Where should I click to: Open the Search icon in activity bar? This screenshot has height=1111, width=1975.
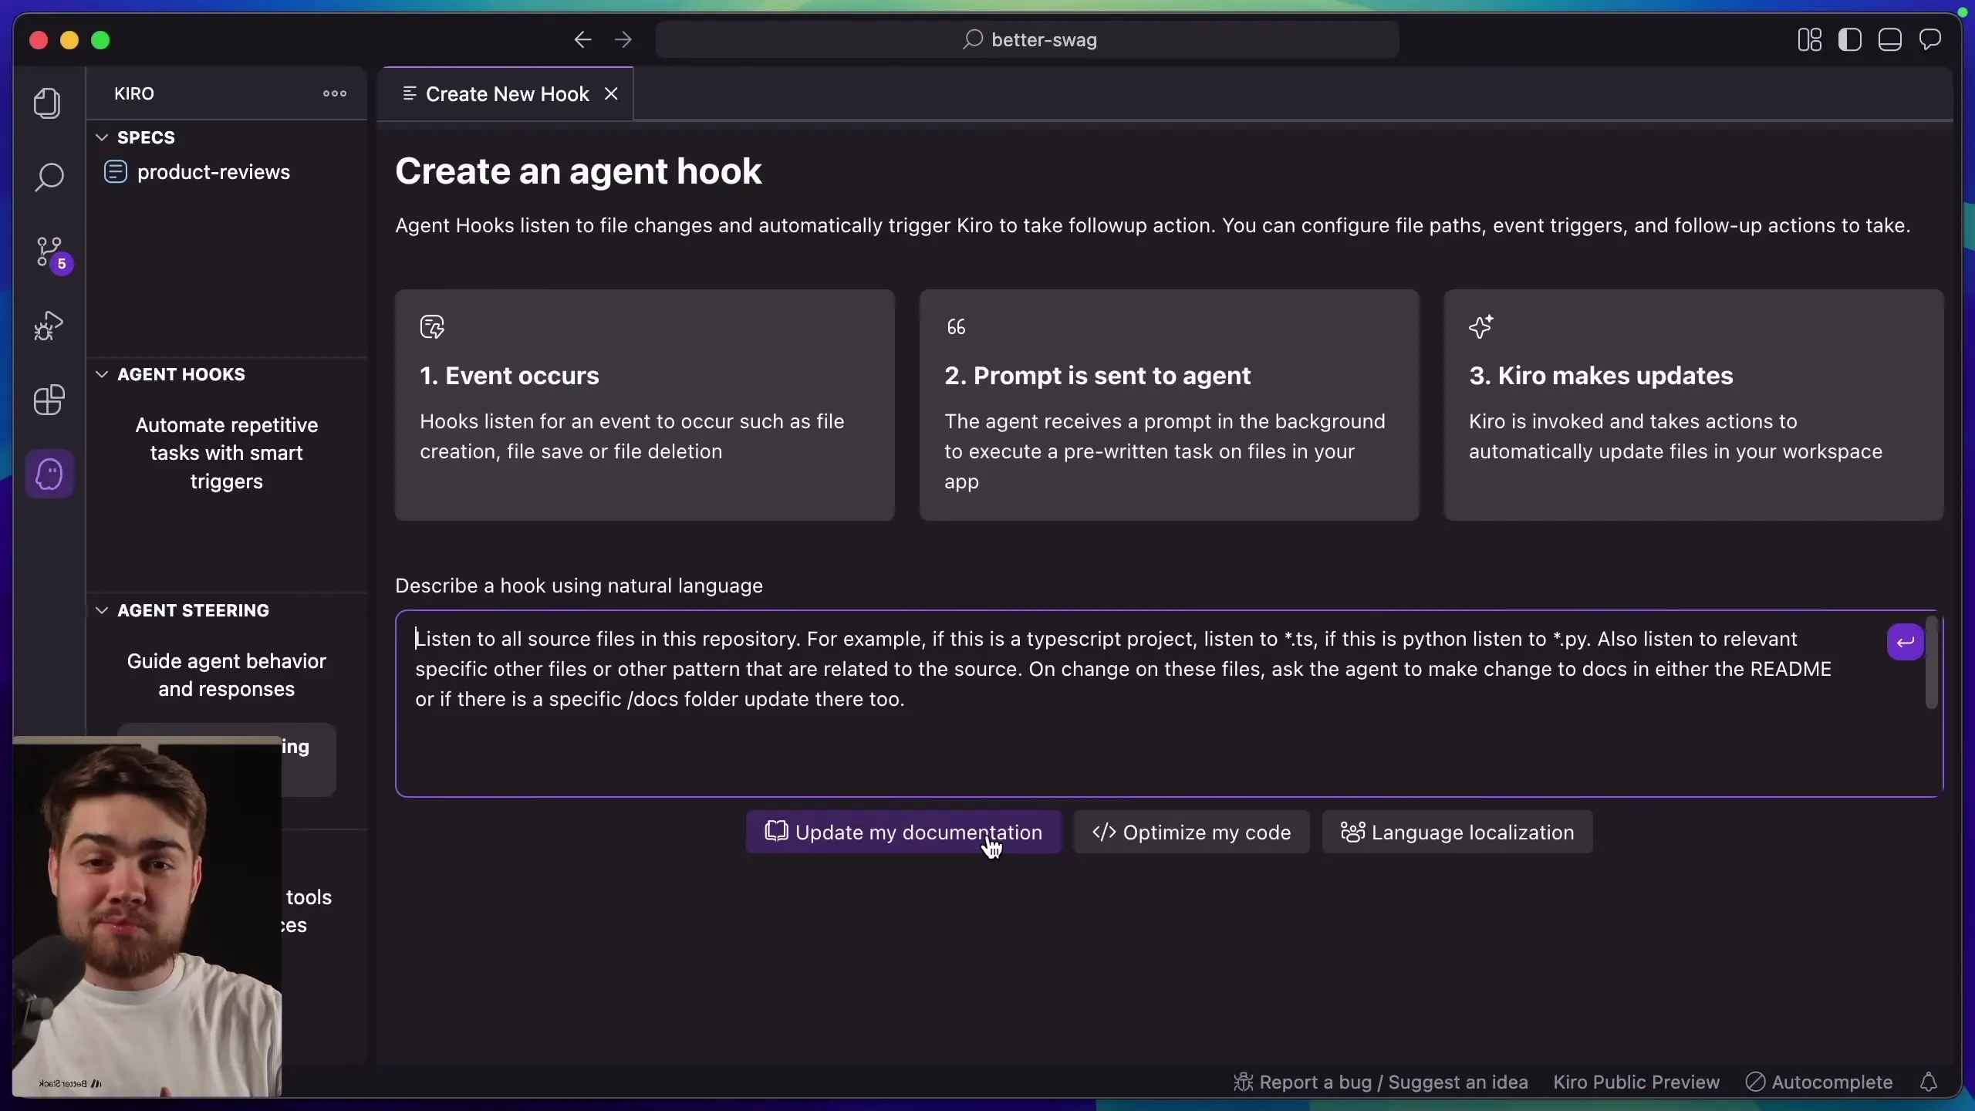click(48, 177)
